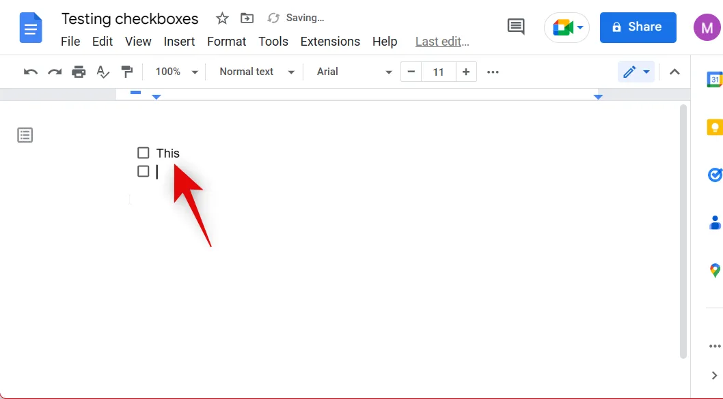Open the 100% zoom dropdown
The image size is (723, 399).
(x=176, y=72)
